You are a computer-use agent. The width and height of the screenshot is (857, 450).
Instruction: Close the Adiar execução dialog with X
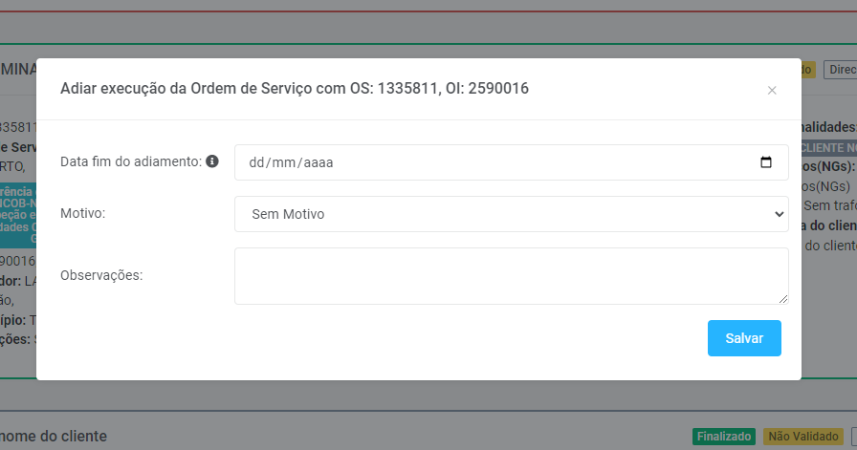point(772,91)
